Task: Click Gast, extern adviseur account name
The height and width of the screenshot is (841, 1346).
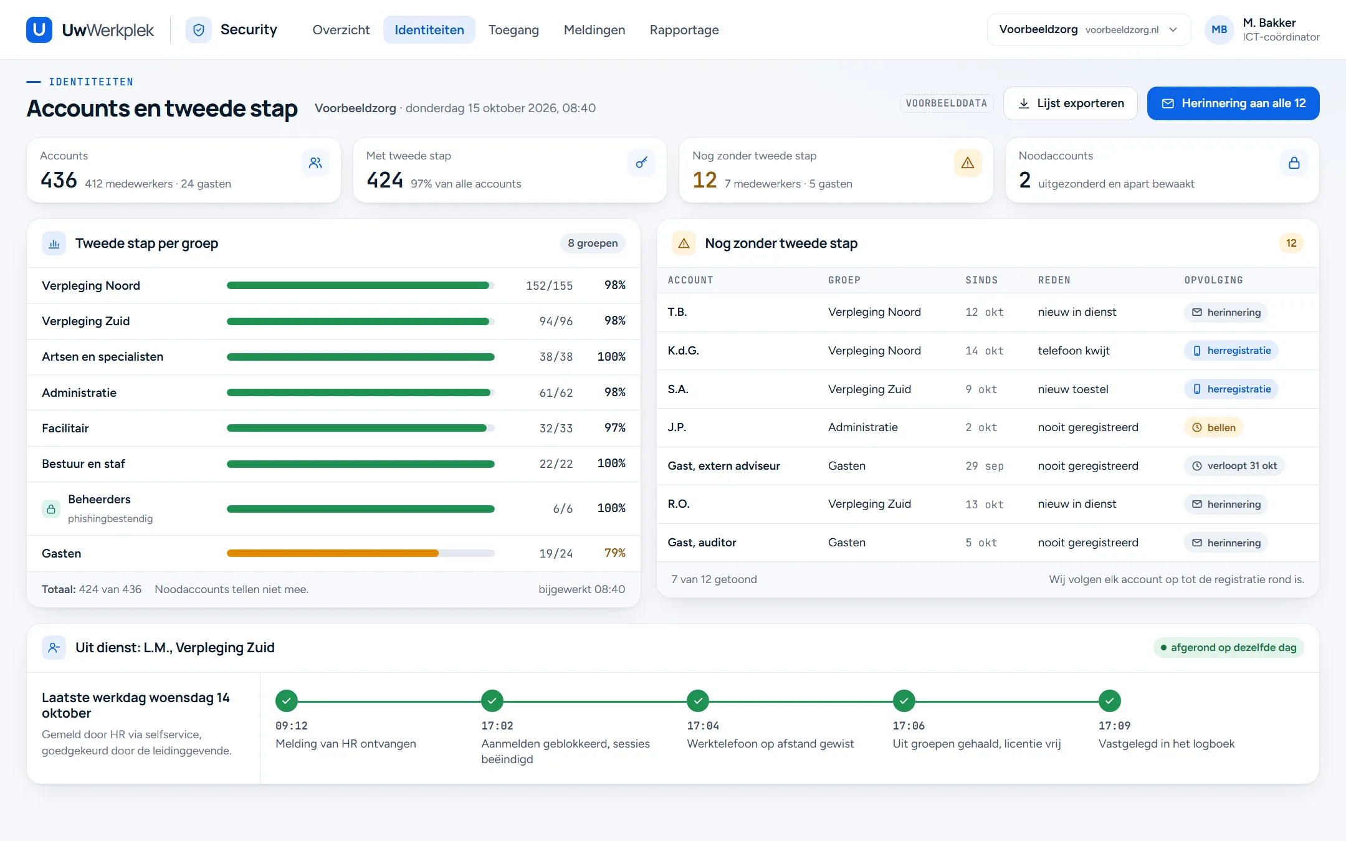Action: [723, 466]
